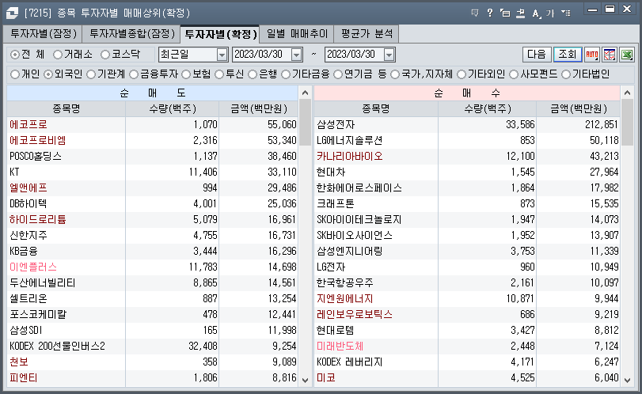Click the 다음 button

[x=537, y=55]
